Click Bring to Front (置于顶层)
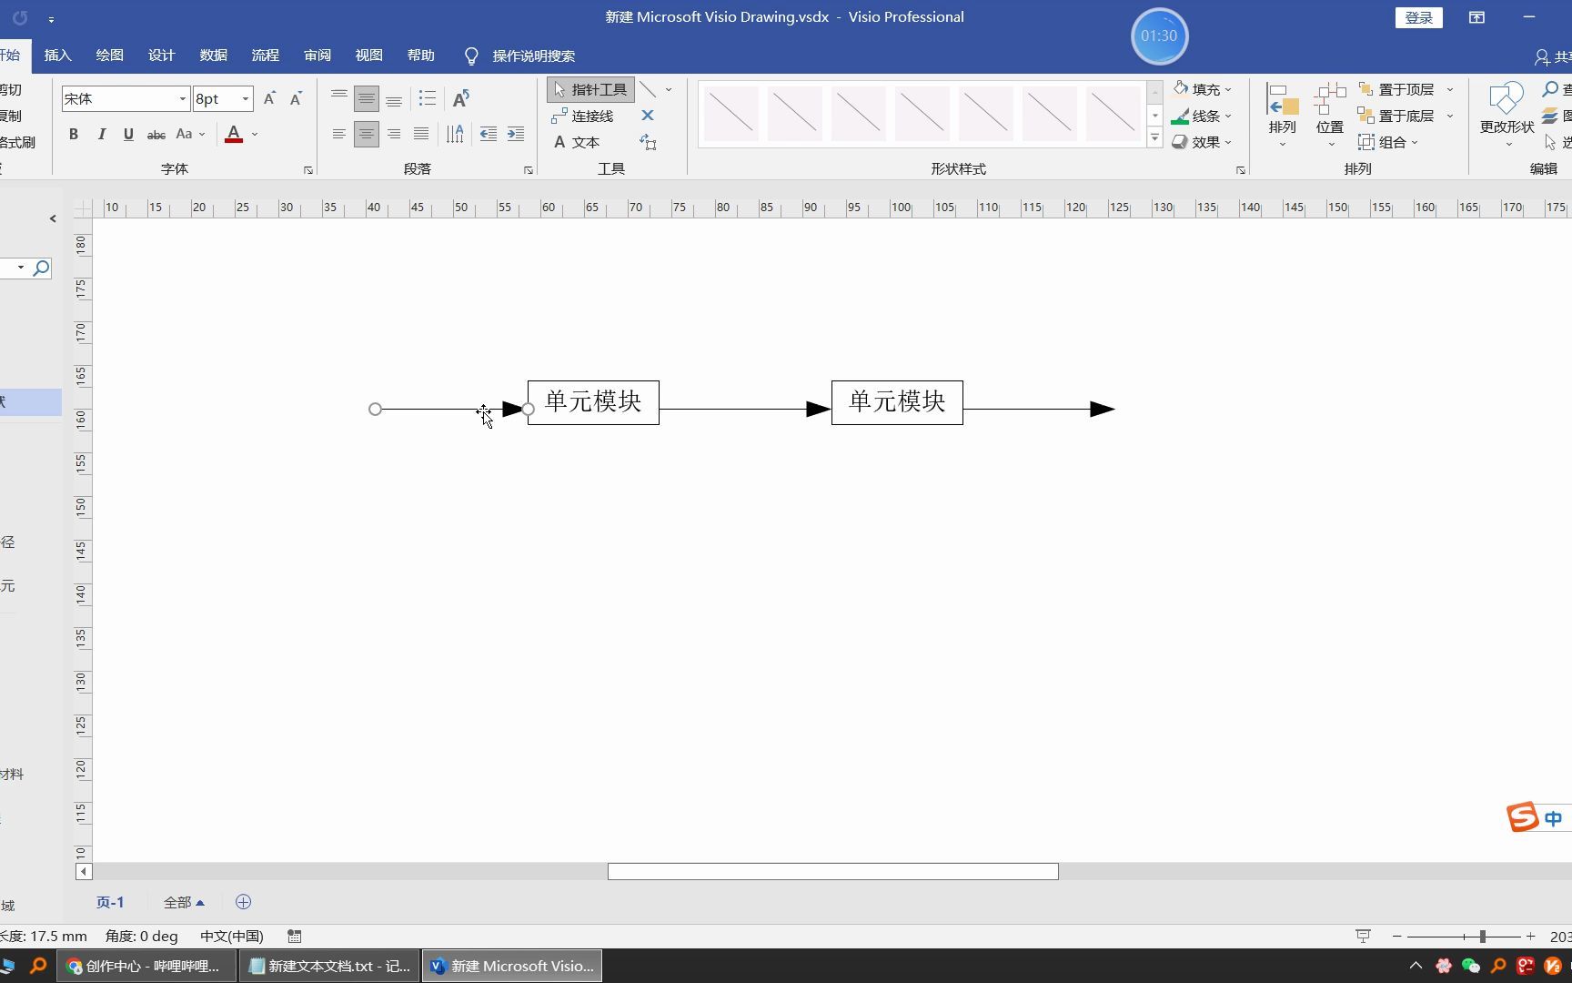This screenshot has height=983, width=1572. (1396, 89)
